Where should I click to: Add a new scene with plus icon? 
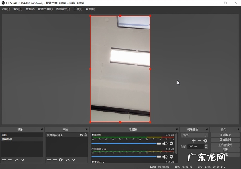click(4, 160)
